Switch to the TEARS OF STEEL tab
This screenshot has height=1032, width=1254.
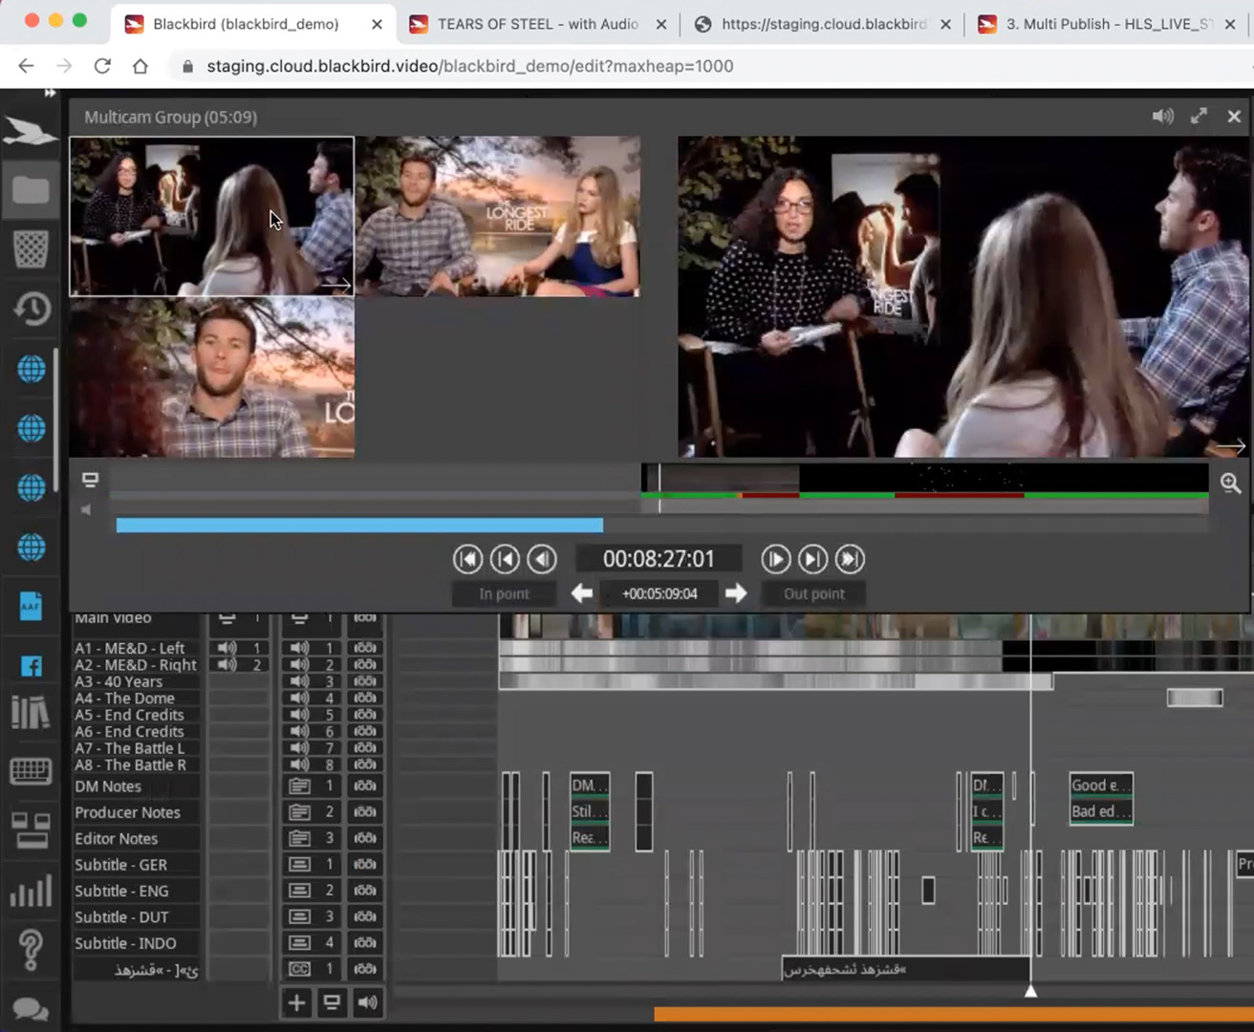(x=537, y=24)
